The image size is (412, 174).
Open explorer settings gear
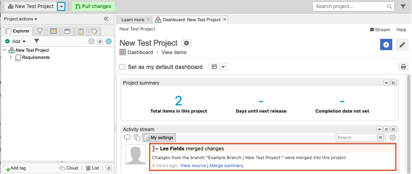click(x=91, y=41)
